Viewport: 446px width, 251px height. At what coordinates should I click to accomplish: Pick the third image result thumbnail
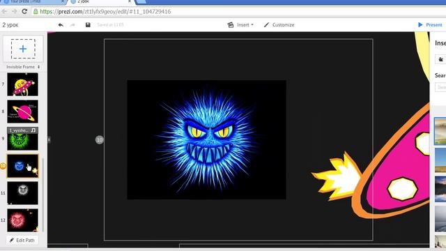pos(440,189)
